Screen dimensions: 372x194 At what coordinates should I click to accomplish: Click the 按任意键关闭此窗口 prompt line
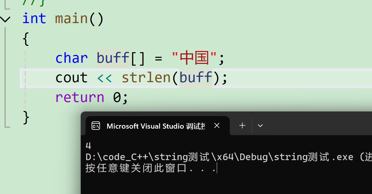point(151,168)
